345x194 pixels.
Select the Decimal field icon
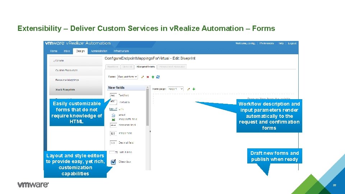[x=113, y=143]
